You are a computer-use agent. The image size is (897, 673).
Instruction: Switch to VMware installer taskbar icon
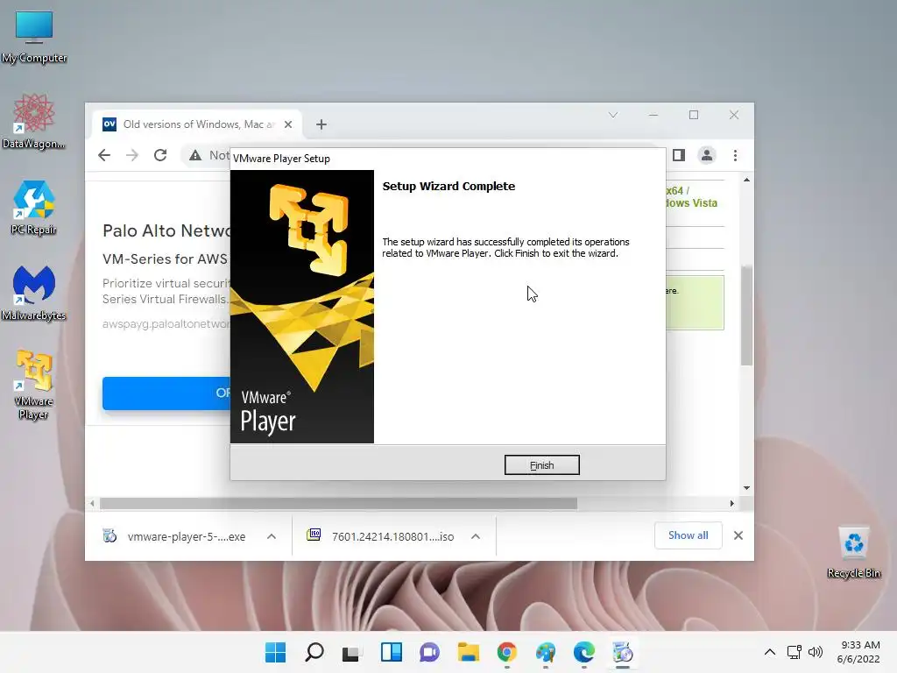click(x=623, y=652)
